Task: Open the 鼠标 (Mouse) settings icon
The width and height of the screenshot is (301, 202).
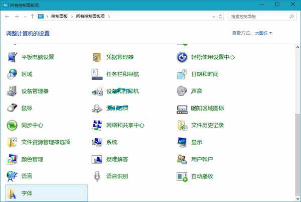Action: [x=12, y=108]
